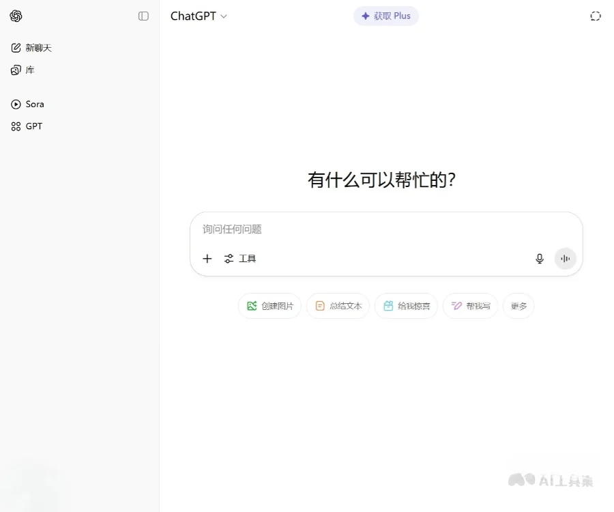Expand the 更多 suggestions option
The height and width of the screenshot is (512, 614).
(x=518, y=306)
